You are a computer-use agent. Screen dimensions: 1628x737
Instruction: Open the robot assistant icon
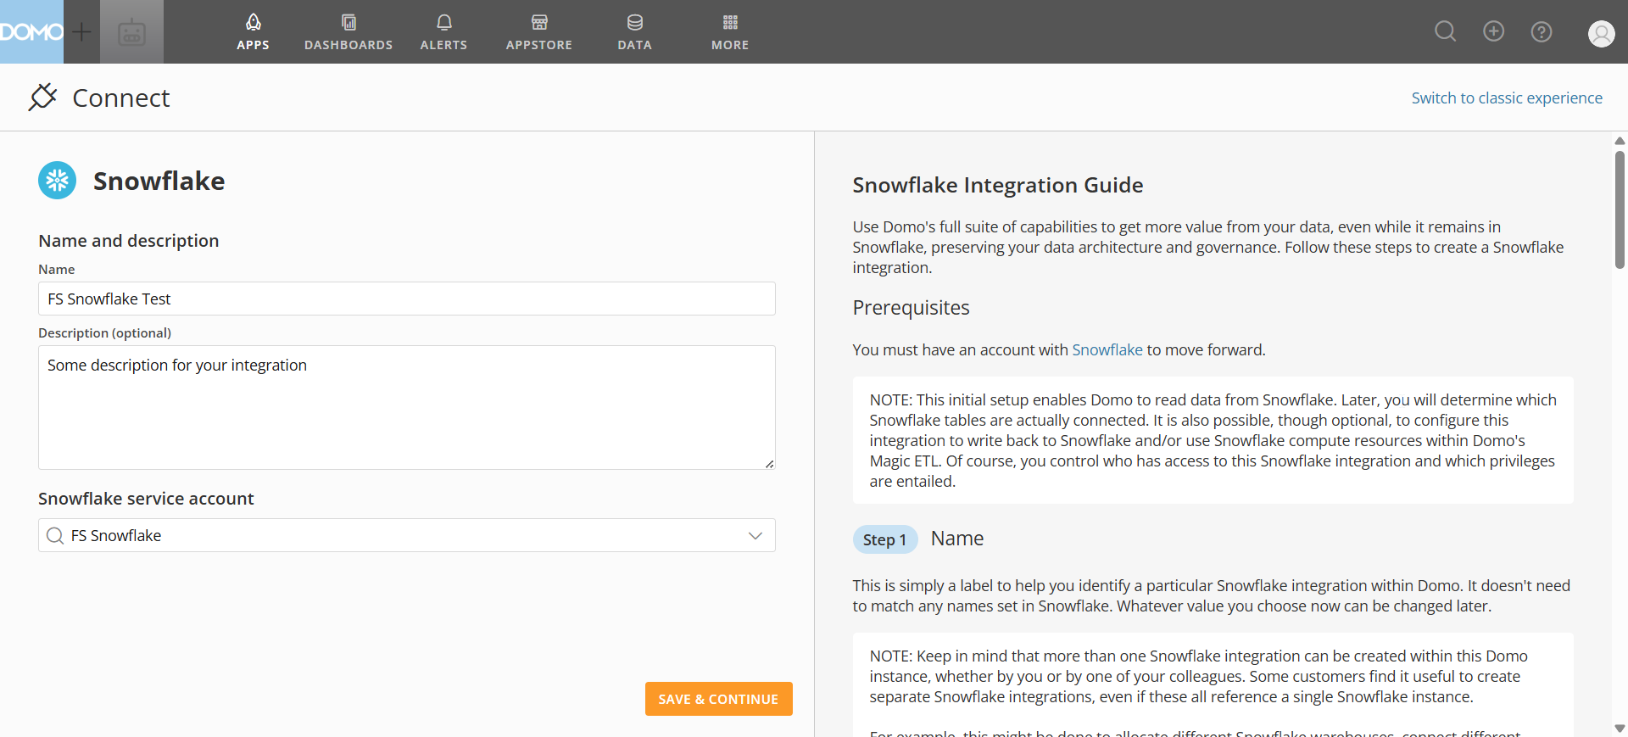(131, 32)
